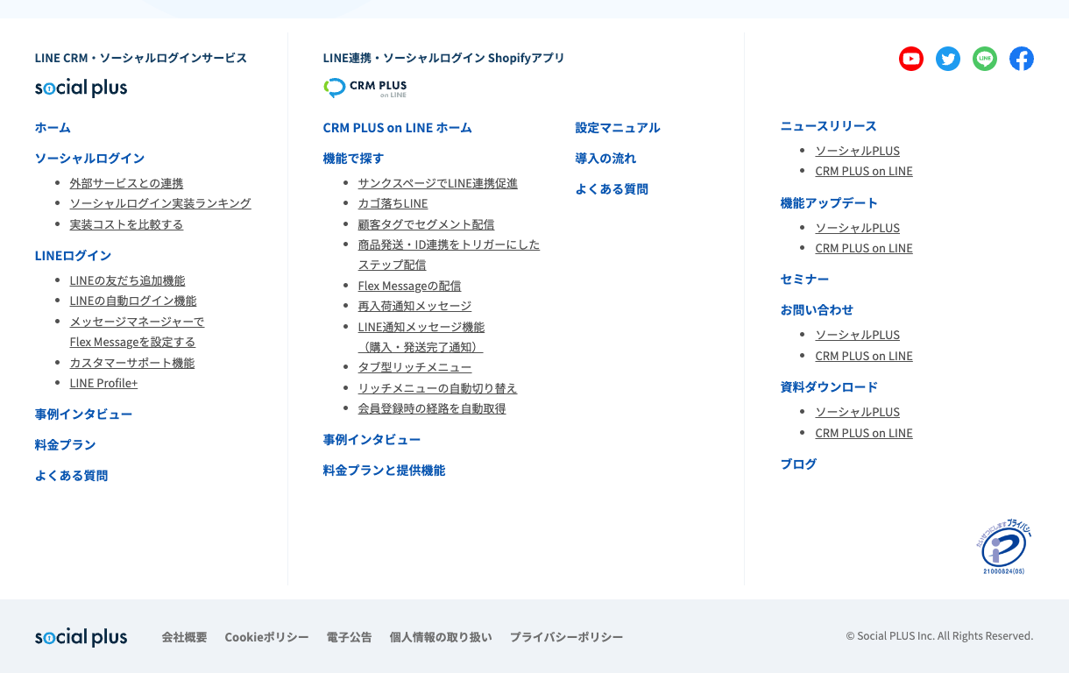The height and width of the screenshot is (673, 1069).
Task: Open the YouTube social icon
Action: tap(911, 59)
